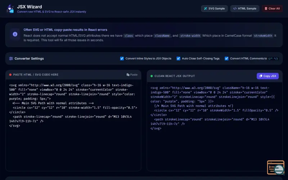Click inside the HTML/SVG input code area
Viewport: 288px width, 180px height.
coord(73,125)
